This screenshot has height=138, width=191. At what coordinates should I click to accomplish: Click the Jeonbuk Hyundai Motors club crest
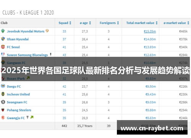(3, 31)
